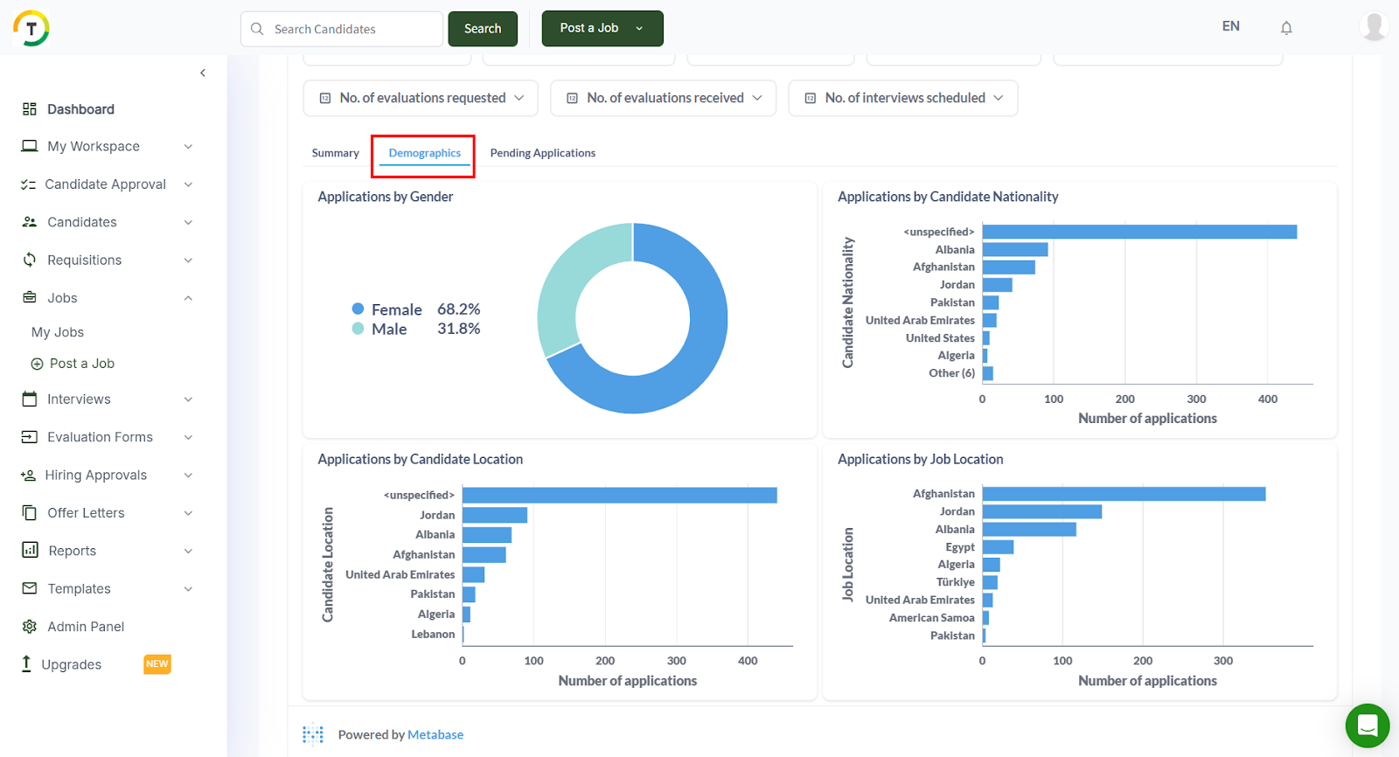This screenshot has height=757, width=1399.
Task: Click the user profile avatar
Action: click(1374, 26)
